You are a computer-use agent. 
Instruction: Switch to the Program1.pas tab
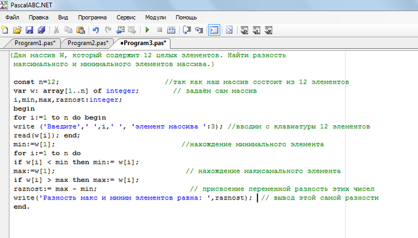[x=35, y=43]
